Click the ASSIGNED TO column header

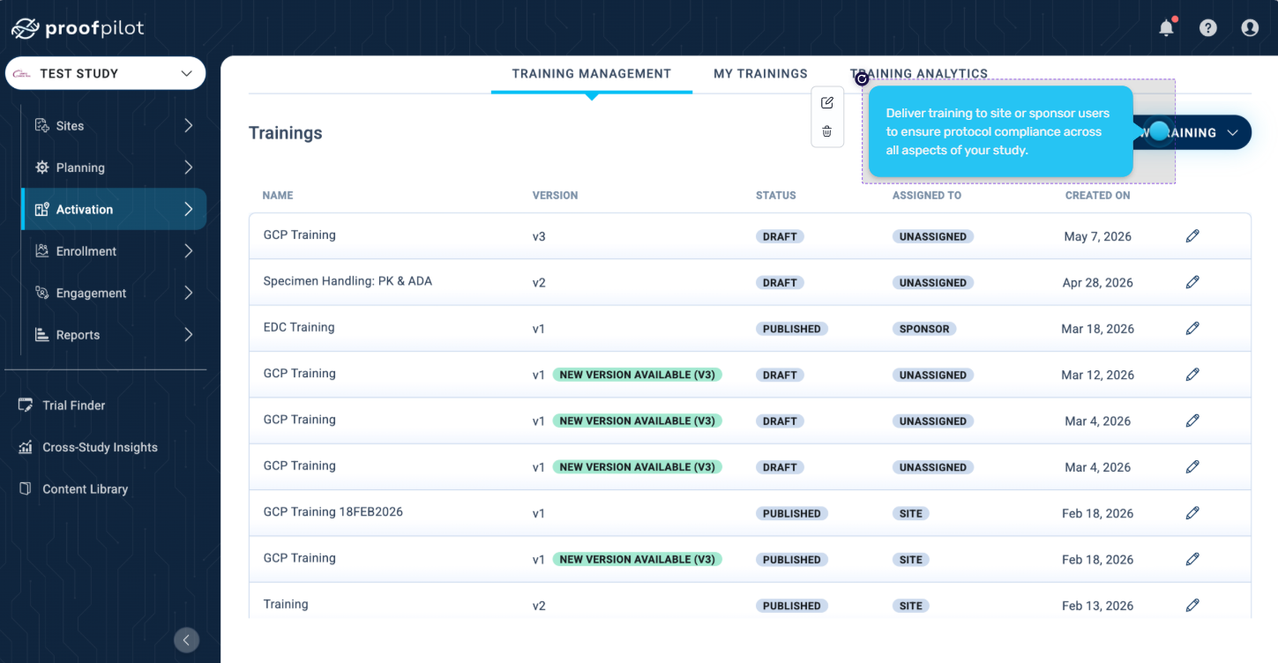coord(927,196)
